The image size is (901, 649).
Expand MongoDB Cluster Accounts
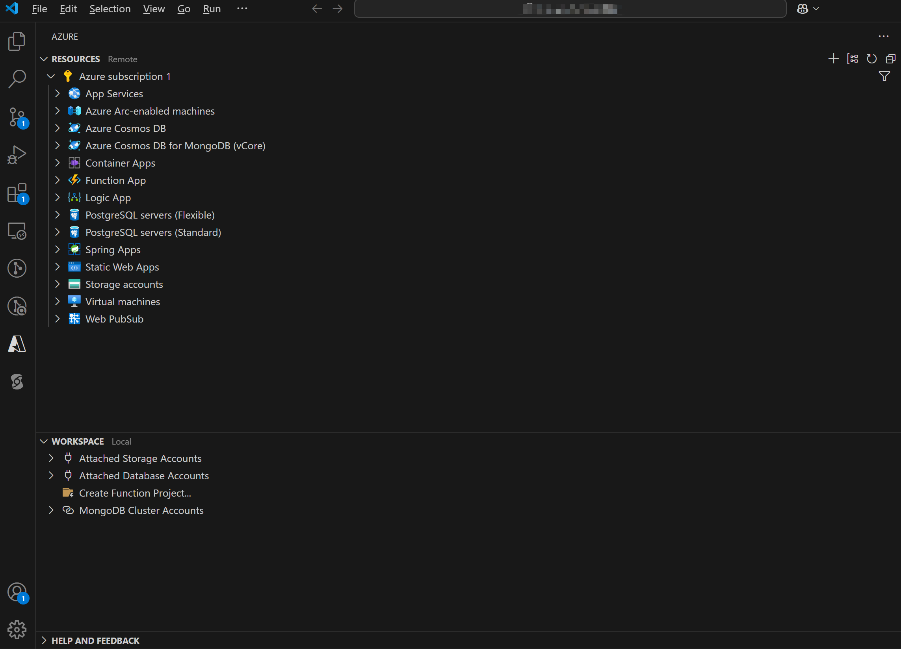pyautogui.click(x=51, y=510)
